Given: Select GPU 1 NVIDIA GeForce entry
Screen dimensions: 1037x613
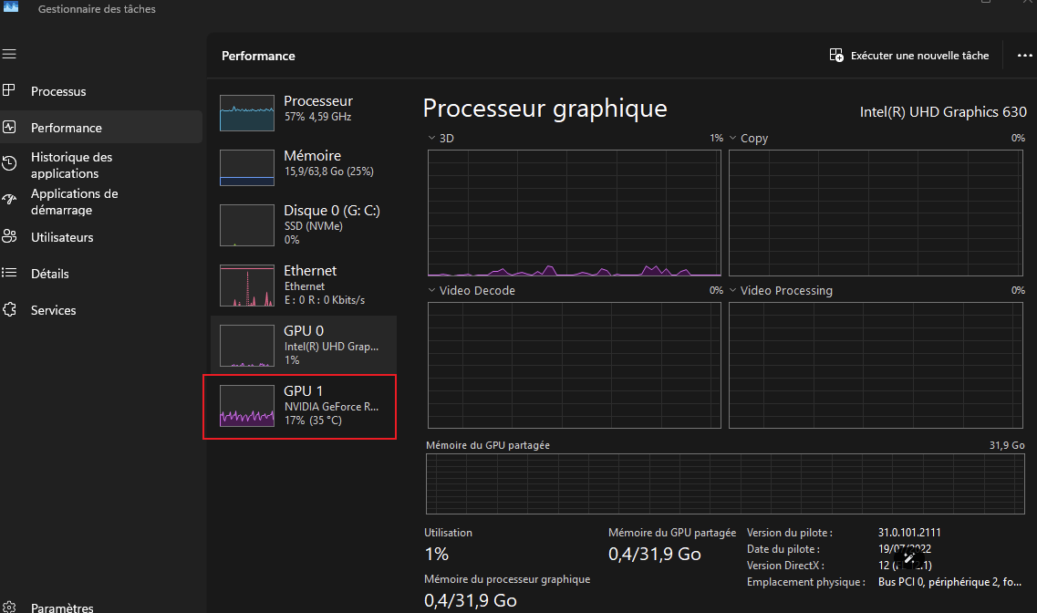Looking at the screenshot, I should click(304, 406).
